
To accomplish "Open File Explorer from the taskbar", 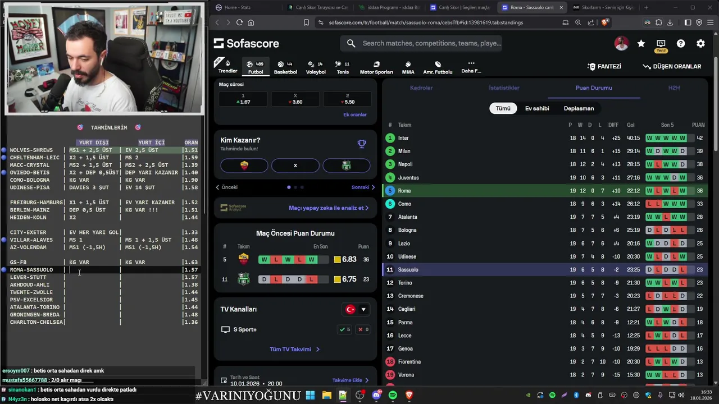I will tap(326, 395).
